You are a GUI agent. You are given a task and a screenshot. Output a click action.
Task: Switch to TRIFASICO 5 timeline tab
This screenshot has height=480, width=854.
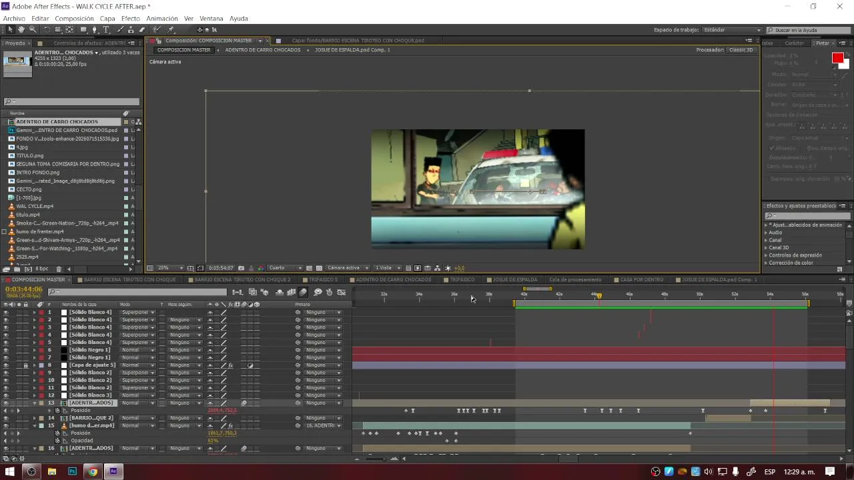tap(323, 279)
